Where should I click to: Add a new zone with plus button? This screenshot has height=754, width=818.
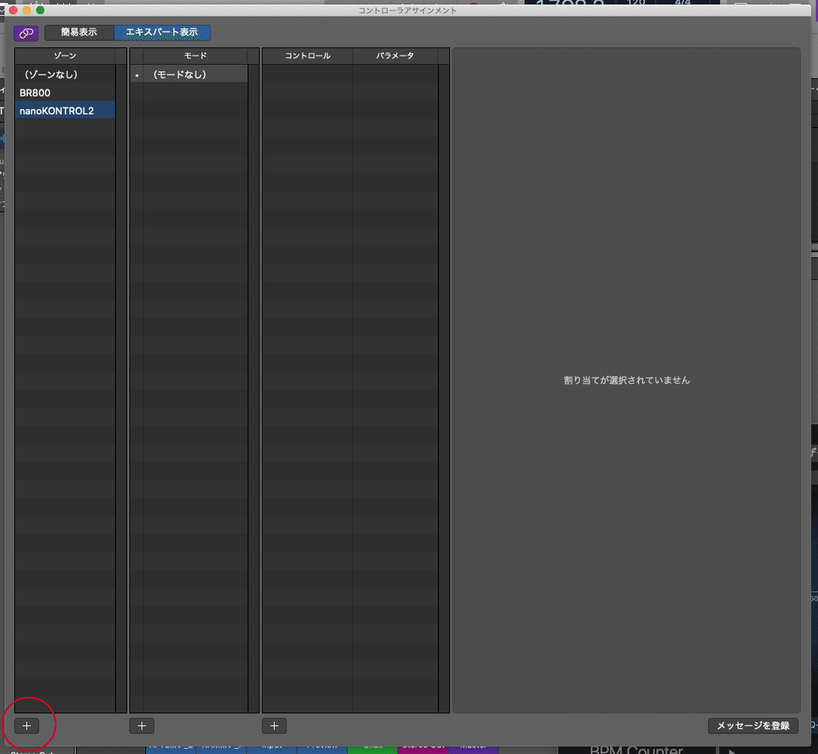[x=26, y=725]
